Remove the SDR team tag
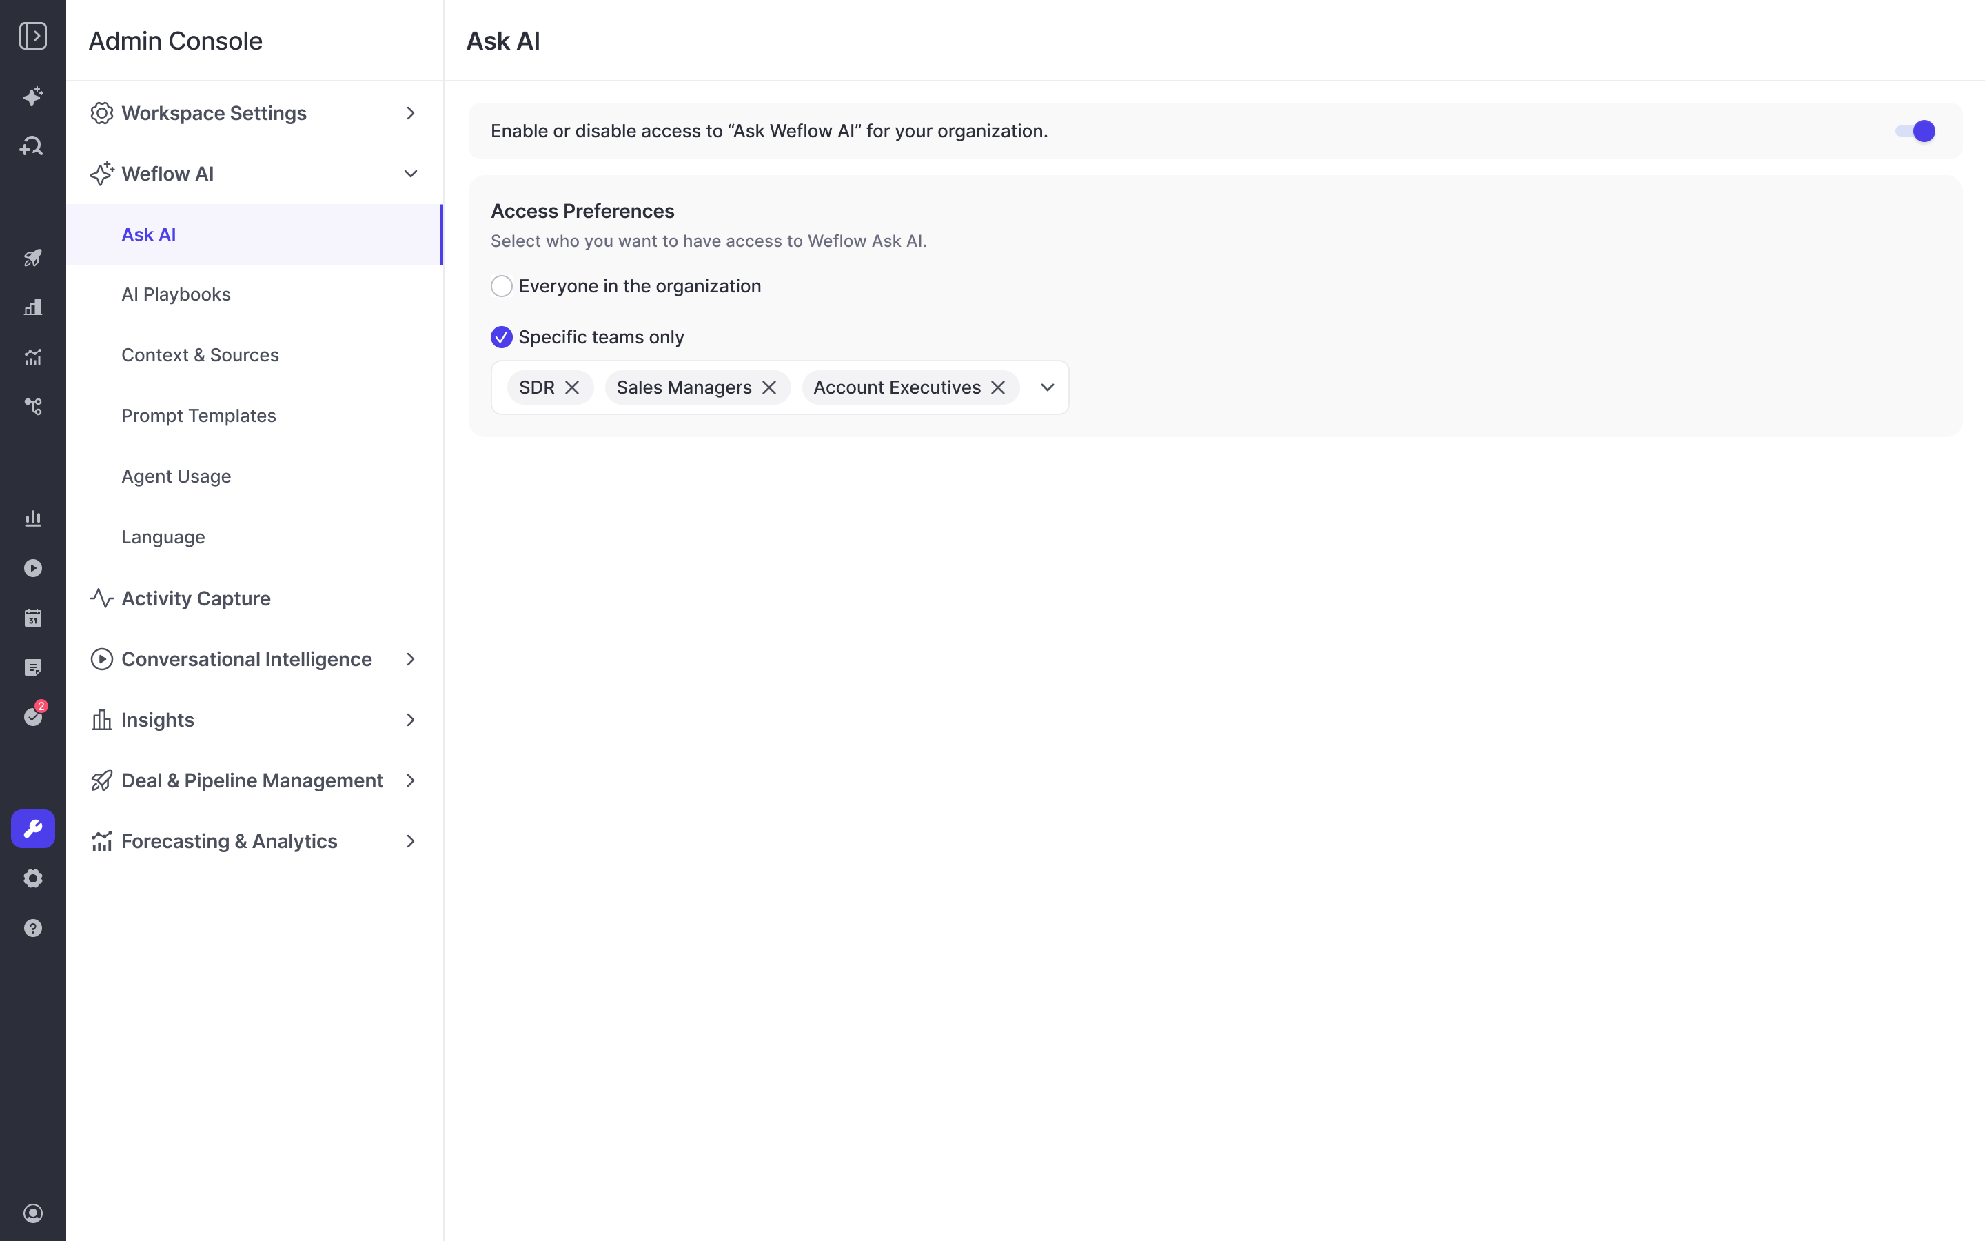 pyautogui.click(x=573, y=387)
